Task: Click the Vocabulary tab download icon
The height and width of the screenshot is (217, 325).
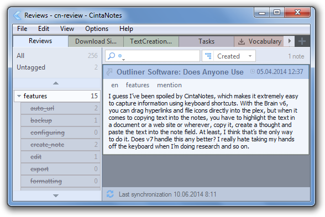Action: tap(241, 41)
